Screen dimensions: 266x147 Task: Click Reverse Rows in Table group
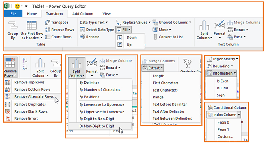60,30
